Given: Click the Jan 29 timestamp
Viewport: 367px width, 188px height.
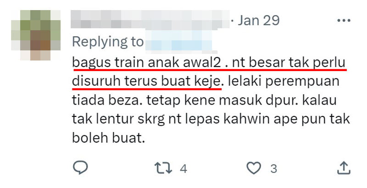Looking at the screenshot, I should [x=259, y=21].
